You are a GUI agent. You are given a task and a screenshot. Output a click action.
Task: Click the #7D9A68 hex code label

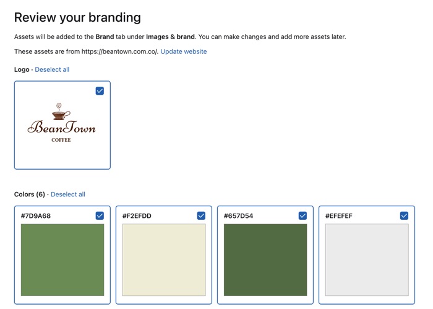click(36, 216)
